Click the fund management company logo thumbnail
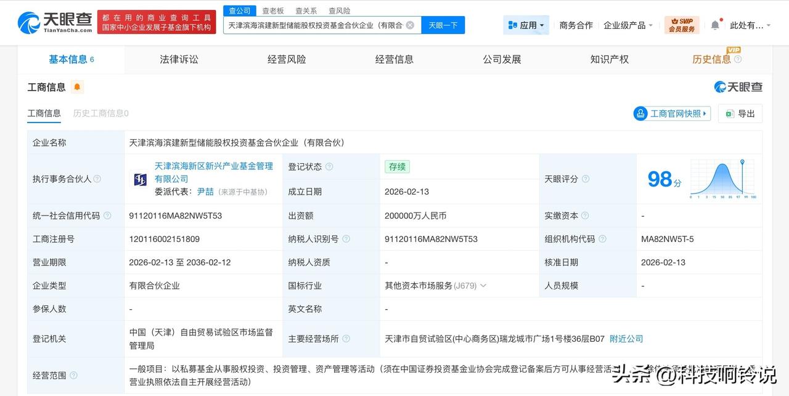 pos(139,179)
